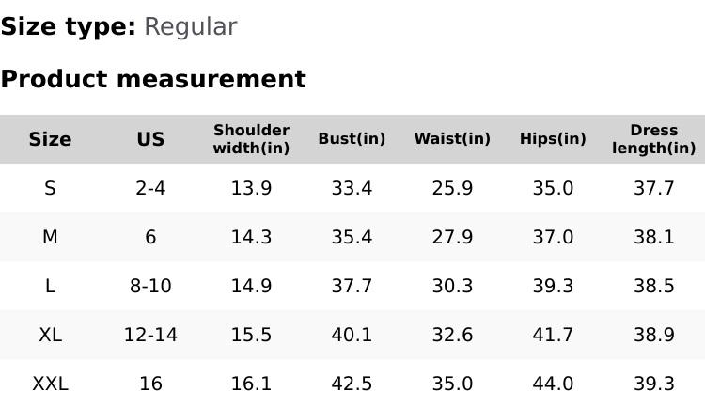Click the US size 12-14 cell
Screen dimensions: 705x408
coord(150,335)
